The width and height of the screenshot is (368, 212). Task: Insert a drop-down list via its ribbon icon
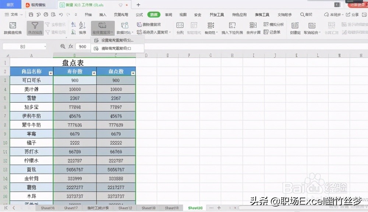click(232, 29)
